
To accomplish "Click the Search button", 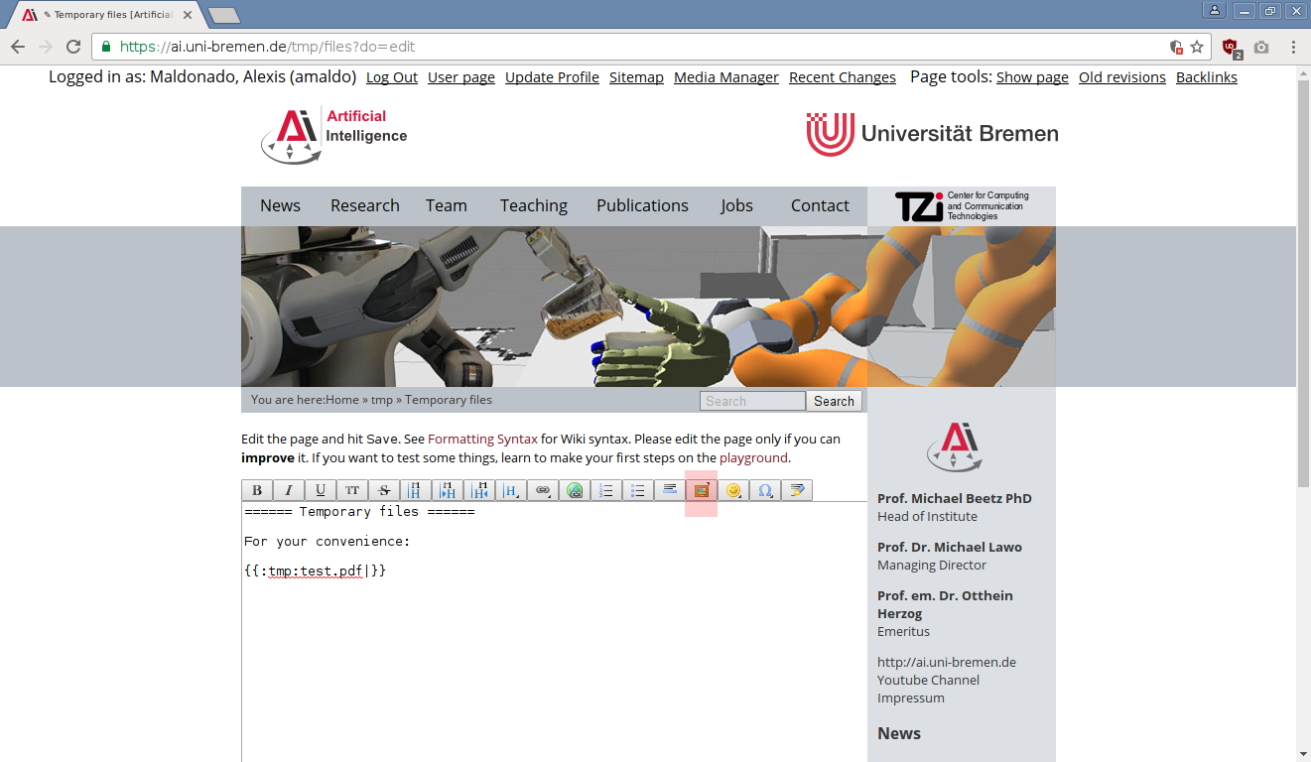I will pyautogui.click(x=834, y=401).
